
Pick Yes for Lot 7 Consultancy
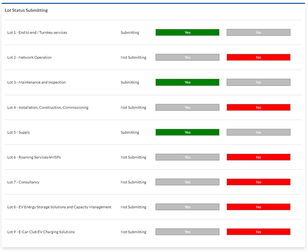pyautogui.click(x=187, y=182)
